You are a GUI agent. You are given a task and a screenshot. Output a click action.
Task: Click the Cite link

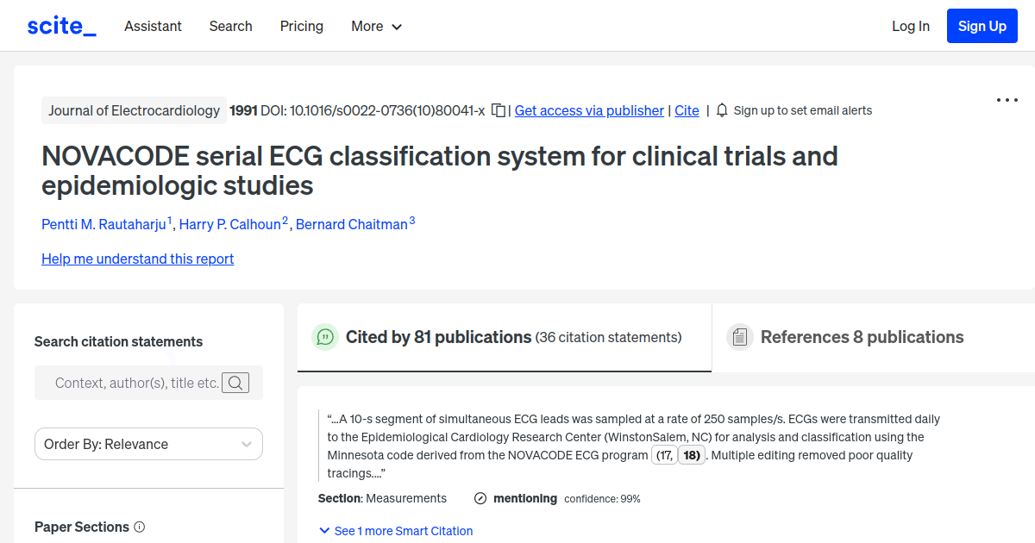coord(687,110)
